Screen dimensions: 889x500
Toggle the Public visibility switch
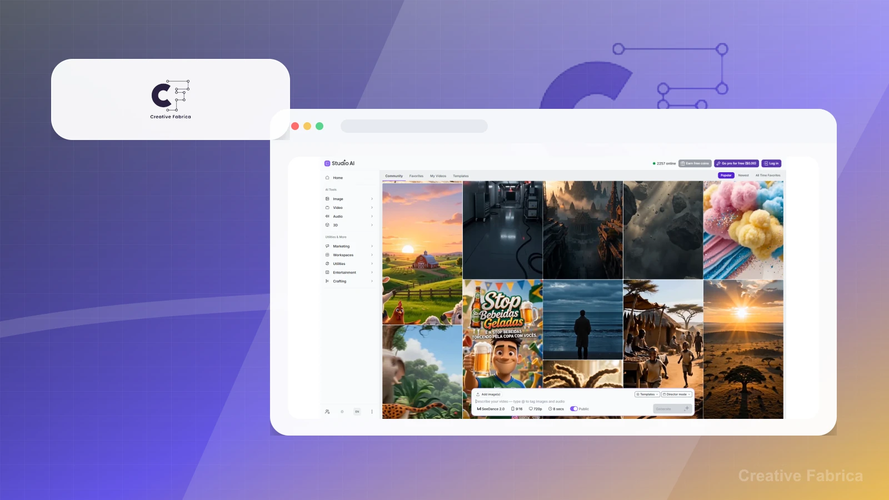tap(574, 409)
